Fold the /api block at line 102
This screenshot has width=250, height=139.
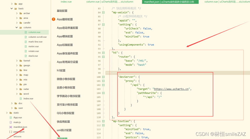[x=103, y=85]
